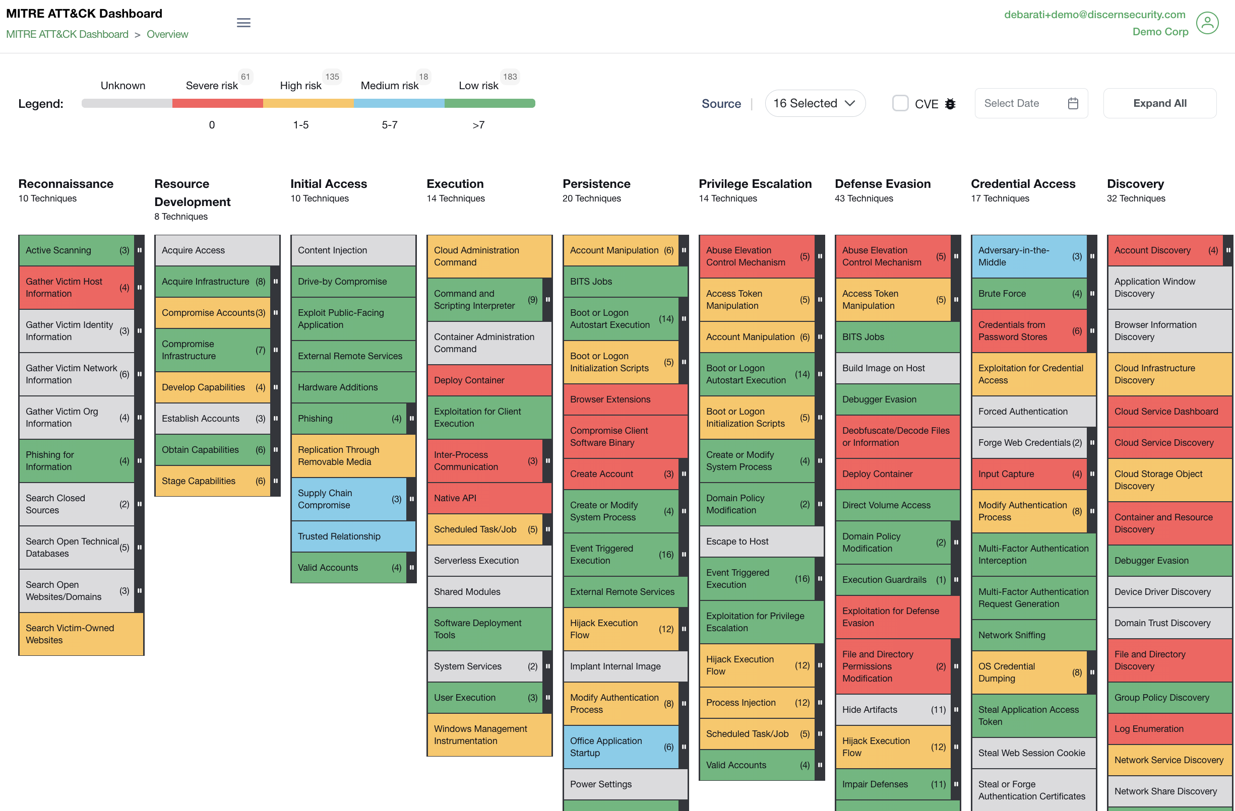Image resolution: width=1235 pixels, height=811 pixels.
Task: Open Exploitation for Privilege Escalation
Action: [x=761, y=622]
